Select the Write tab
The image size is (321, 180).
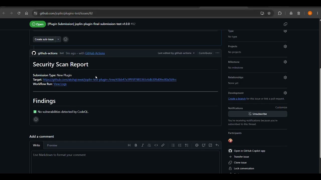[36, 145]
